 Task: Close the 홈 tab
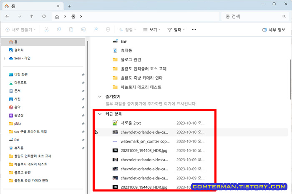(58, 6)
